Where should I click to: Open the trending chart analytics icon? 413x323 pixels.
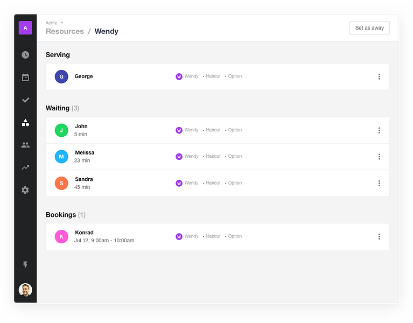click(25, 167)
